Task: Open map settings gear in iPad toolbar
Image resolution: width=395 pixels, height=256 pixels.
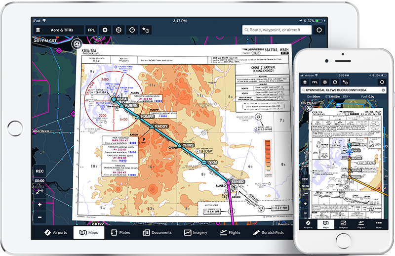Action: 105,30
